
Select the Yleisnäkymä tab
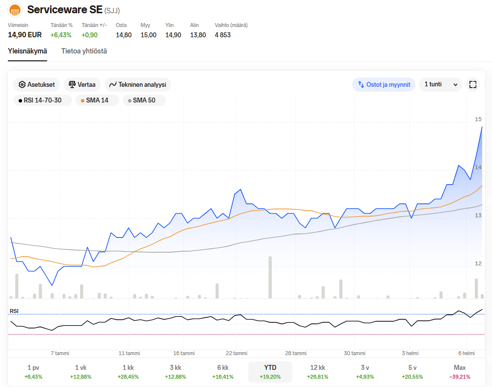point(27,51)
